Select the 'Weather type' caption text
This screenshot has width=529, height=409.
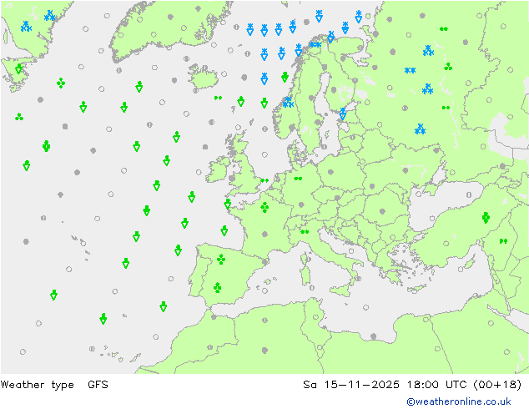click(37, 385)
